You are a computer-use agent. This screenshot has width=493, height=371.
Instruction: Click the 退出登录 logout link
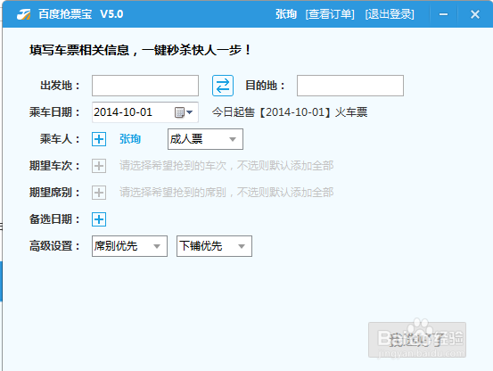[x=390, y=14]
